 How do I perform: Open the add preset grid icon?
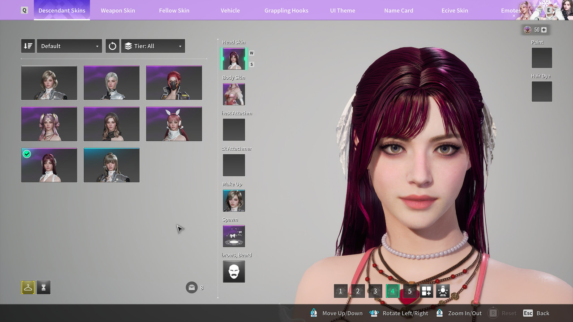pos(427,291)
